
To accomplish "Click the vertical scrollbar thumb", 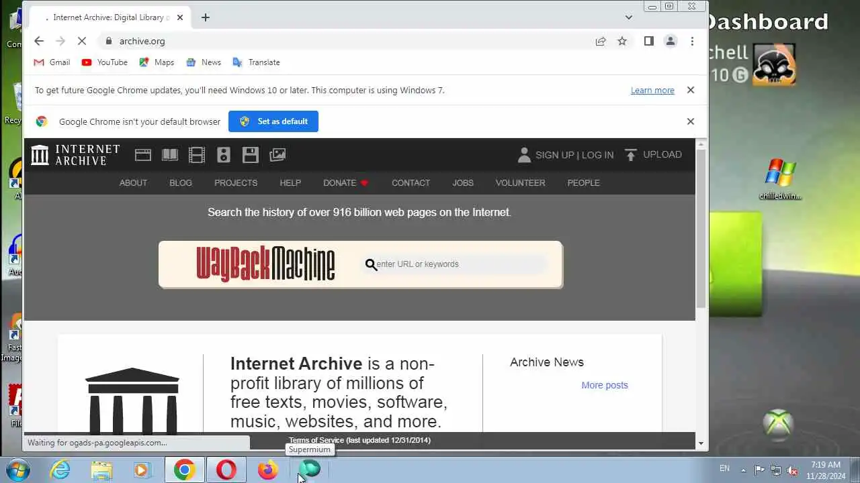I will (x=701, y=229).
